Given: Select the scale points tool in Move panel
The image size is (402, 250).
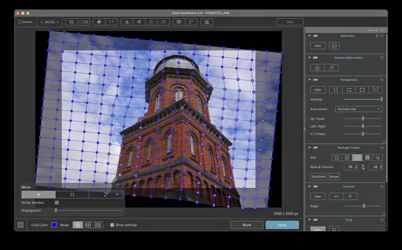Looking at the screenshot, I should click(x=106, y=195).
